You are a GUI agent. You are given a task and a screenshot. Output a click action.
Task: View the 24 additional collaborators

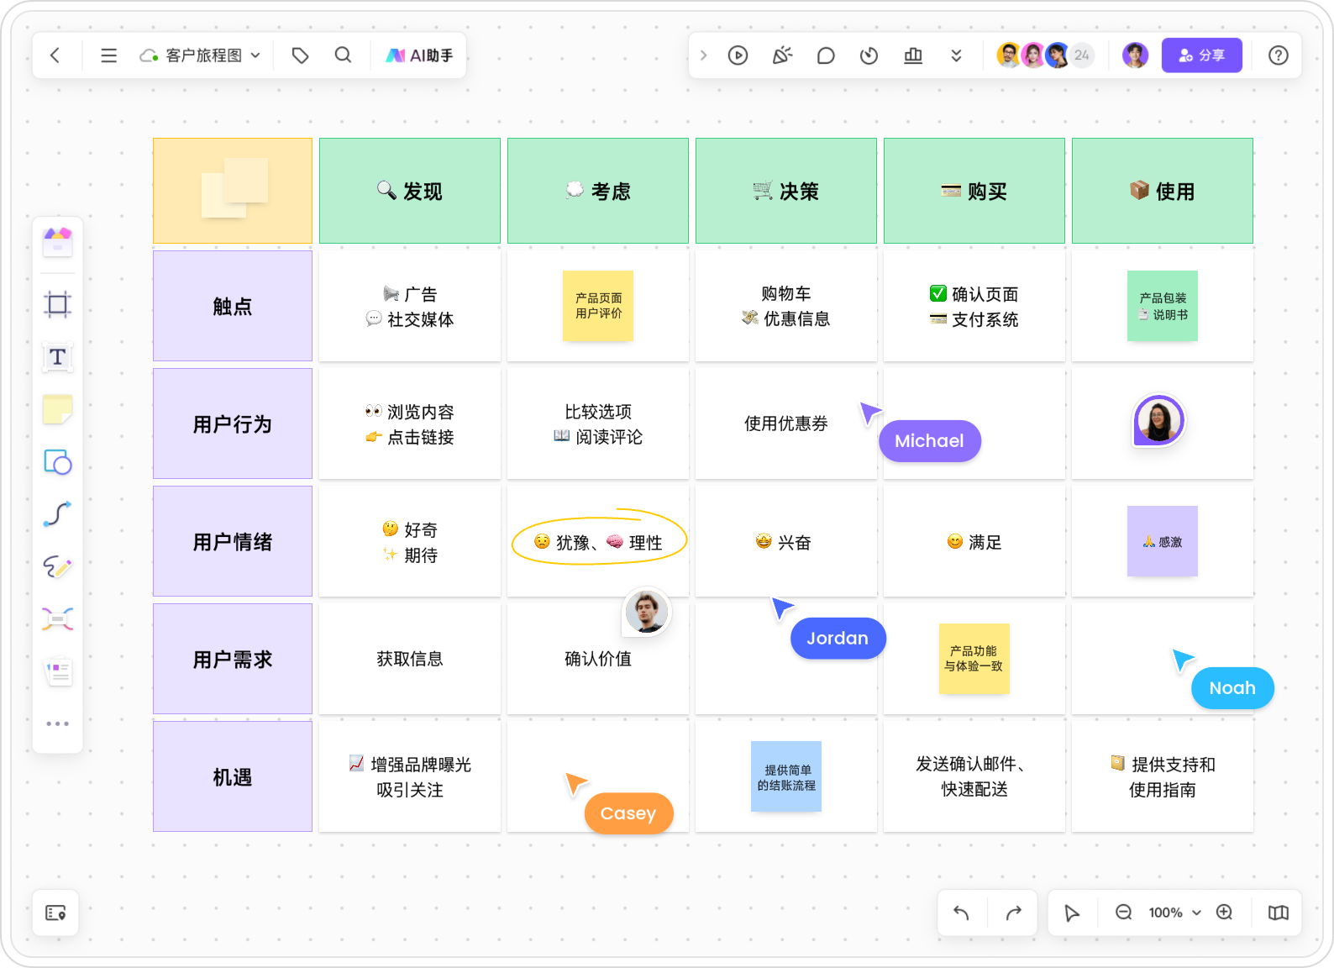click(1082, 55)
